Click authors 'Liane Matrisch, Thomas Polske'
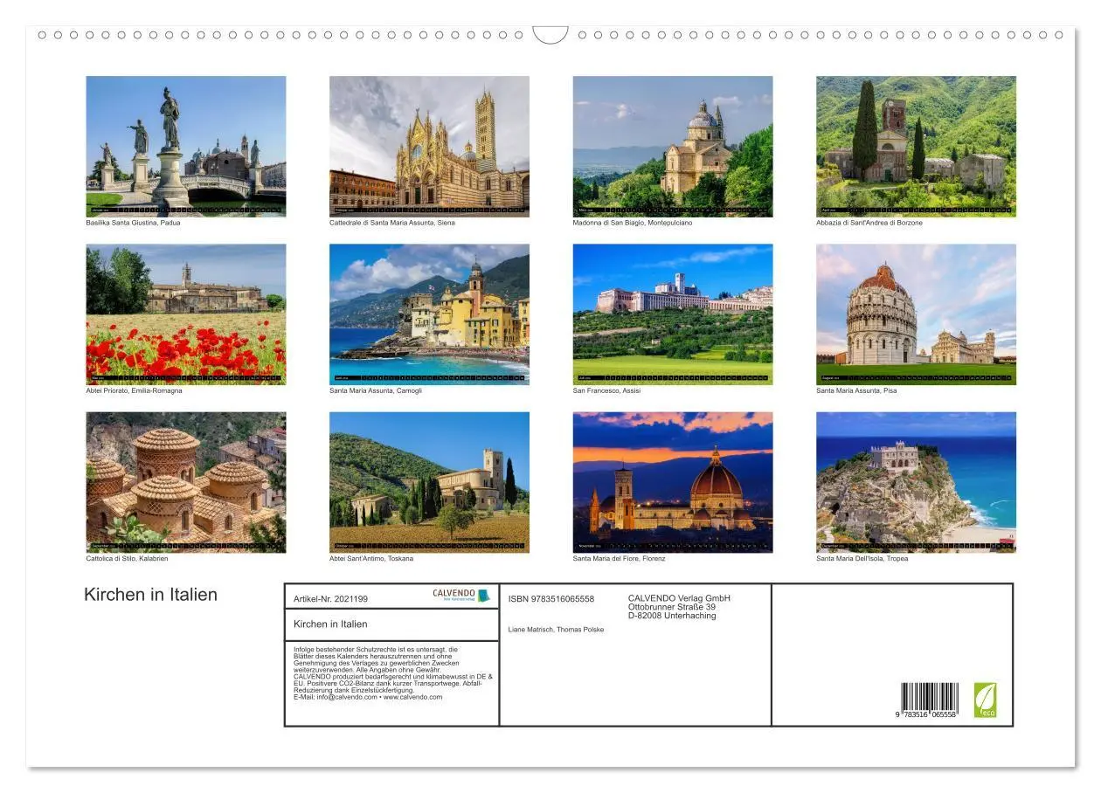The width and height of the screenshot is (1101, 793). pyautogui.click(x=556, y=630)
